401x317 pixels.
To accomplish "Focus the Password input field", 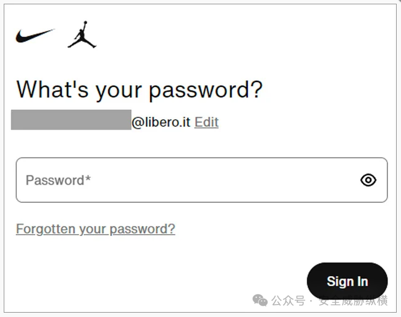I will coord(201,180).
